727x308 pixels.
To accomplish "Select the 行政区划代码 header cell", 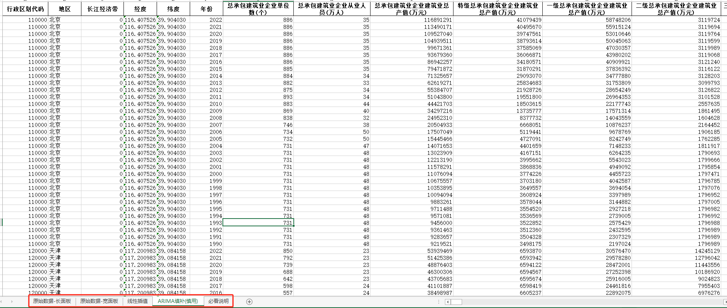I will [x=25, y=9].
